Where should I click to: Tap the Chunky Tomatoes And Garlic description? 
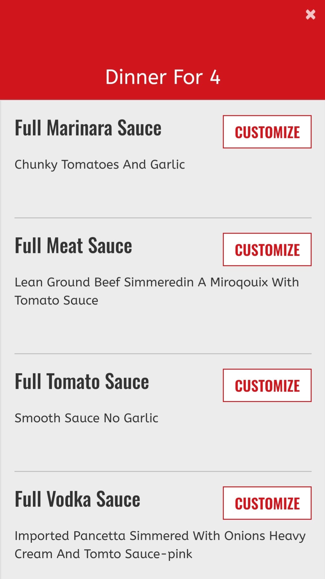pos(100,165)
